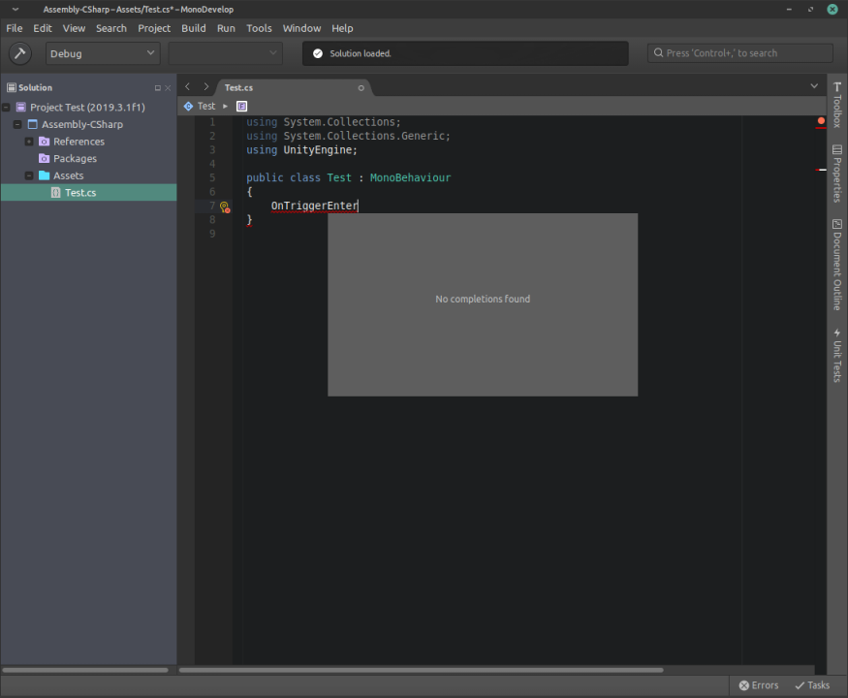Open the Debug configuration dropdown
Image resolution: width=848 pixels, height=698 pixels.
coord(101,52)
